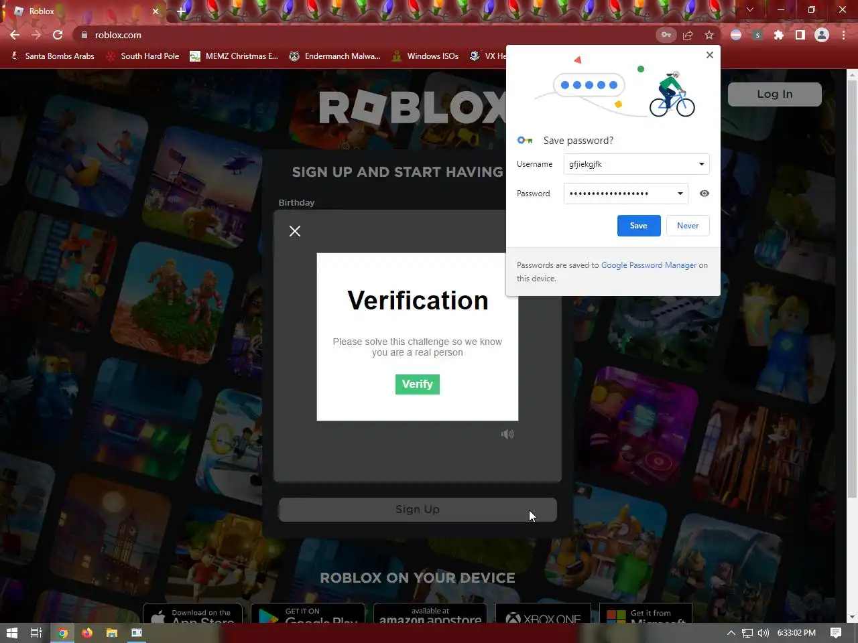858x643 pixels.
Task: Open the MEMZ Christmas bookmark
Action: point(234,56)
